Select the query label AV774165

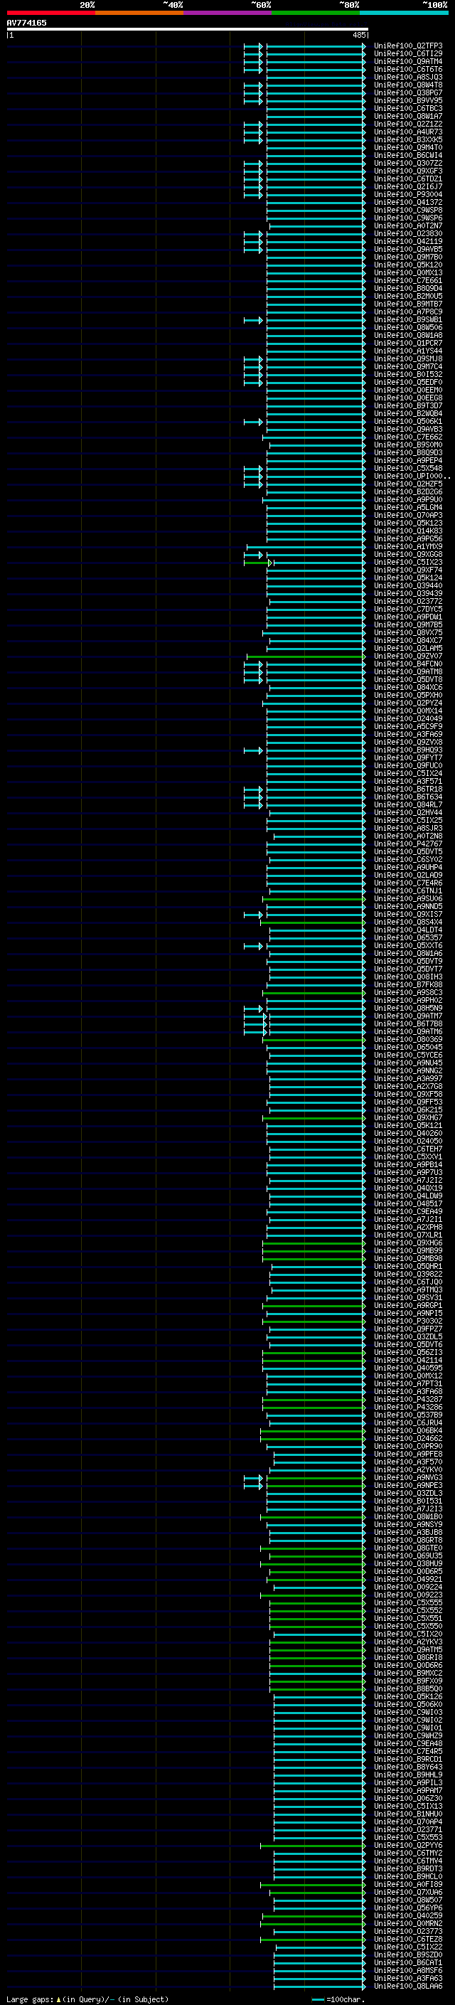point(26,23)
